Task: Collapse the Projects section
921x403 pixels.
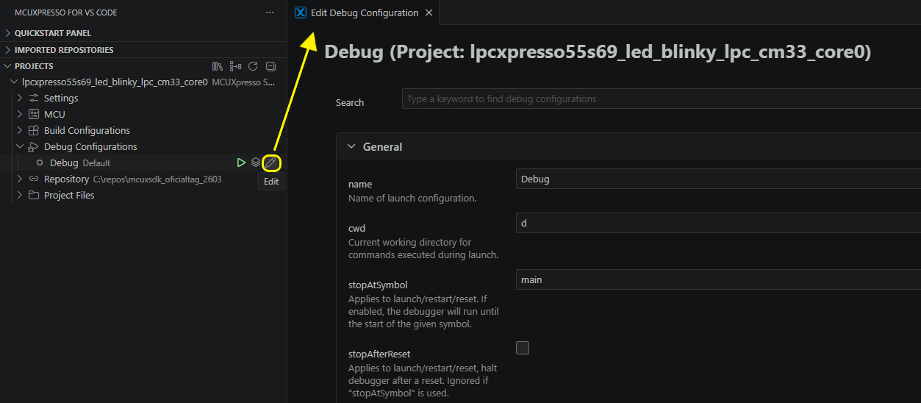Action: point(8,66)
